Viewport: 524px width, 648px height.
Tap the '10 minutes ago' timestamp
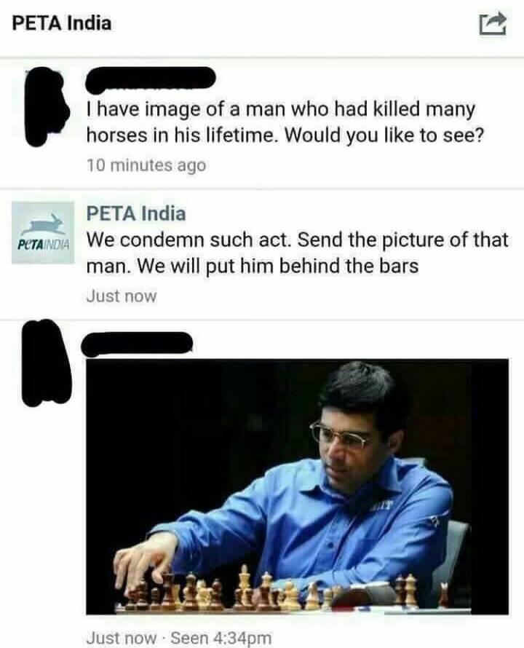(x=146, y=165)
